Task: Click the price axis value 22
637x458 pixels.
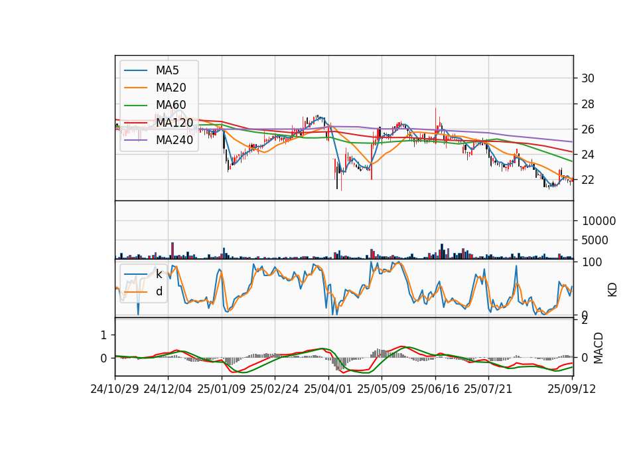Action: pos(588,180)
